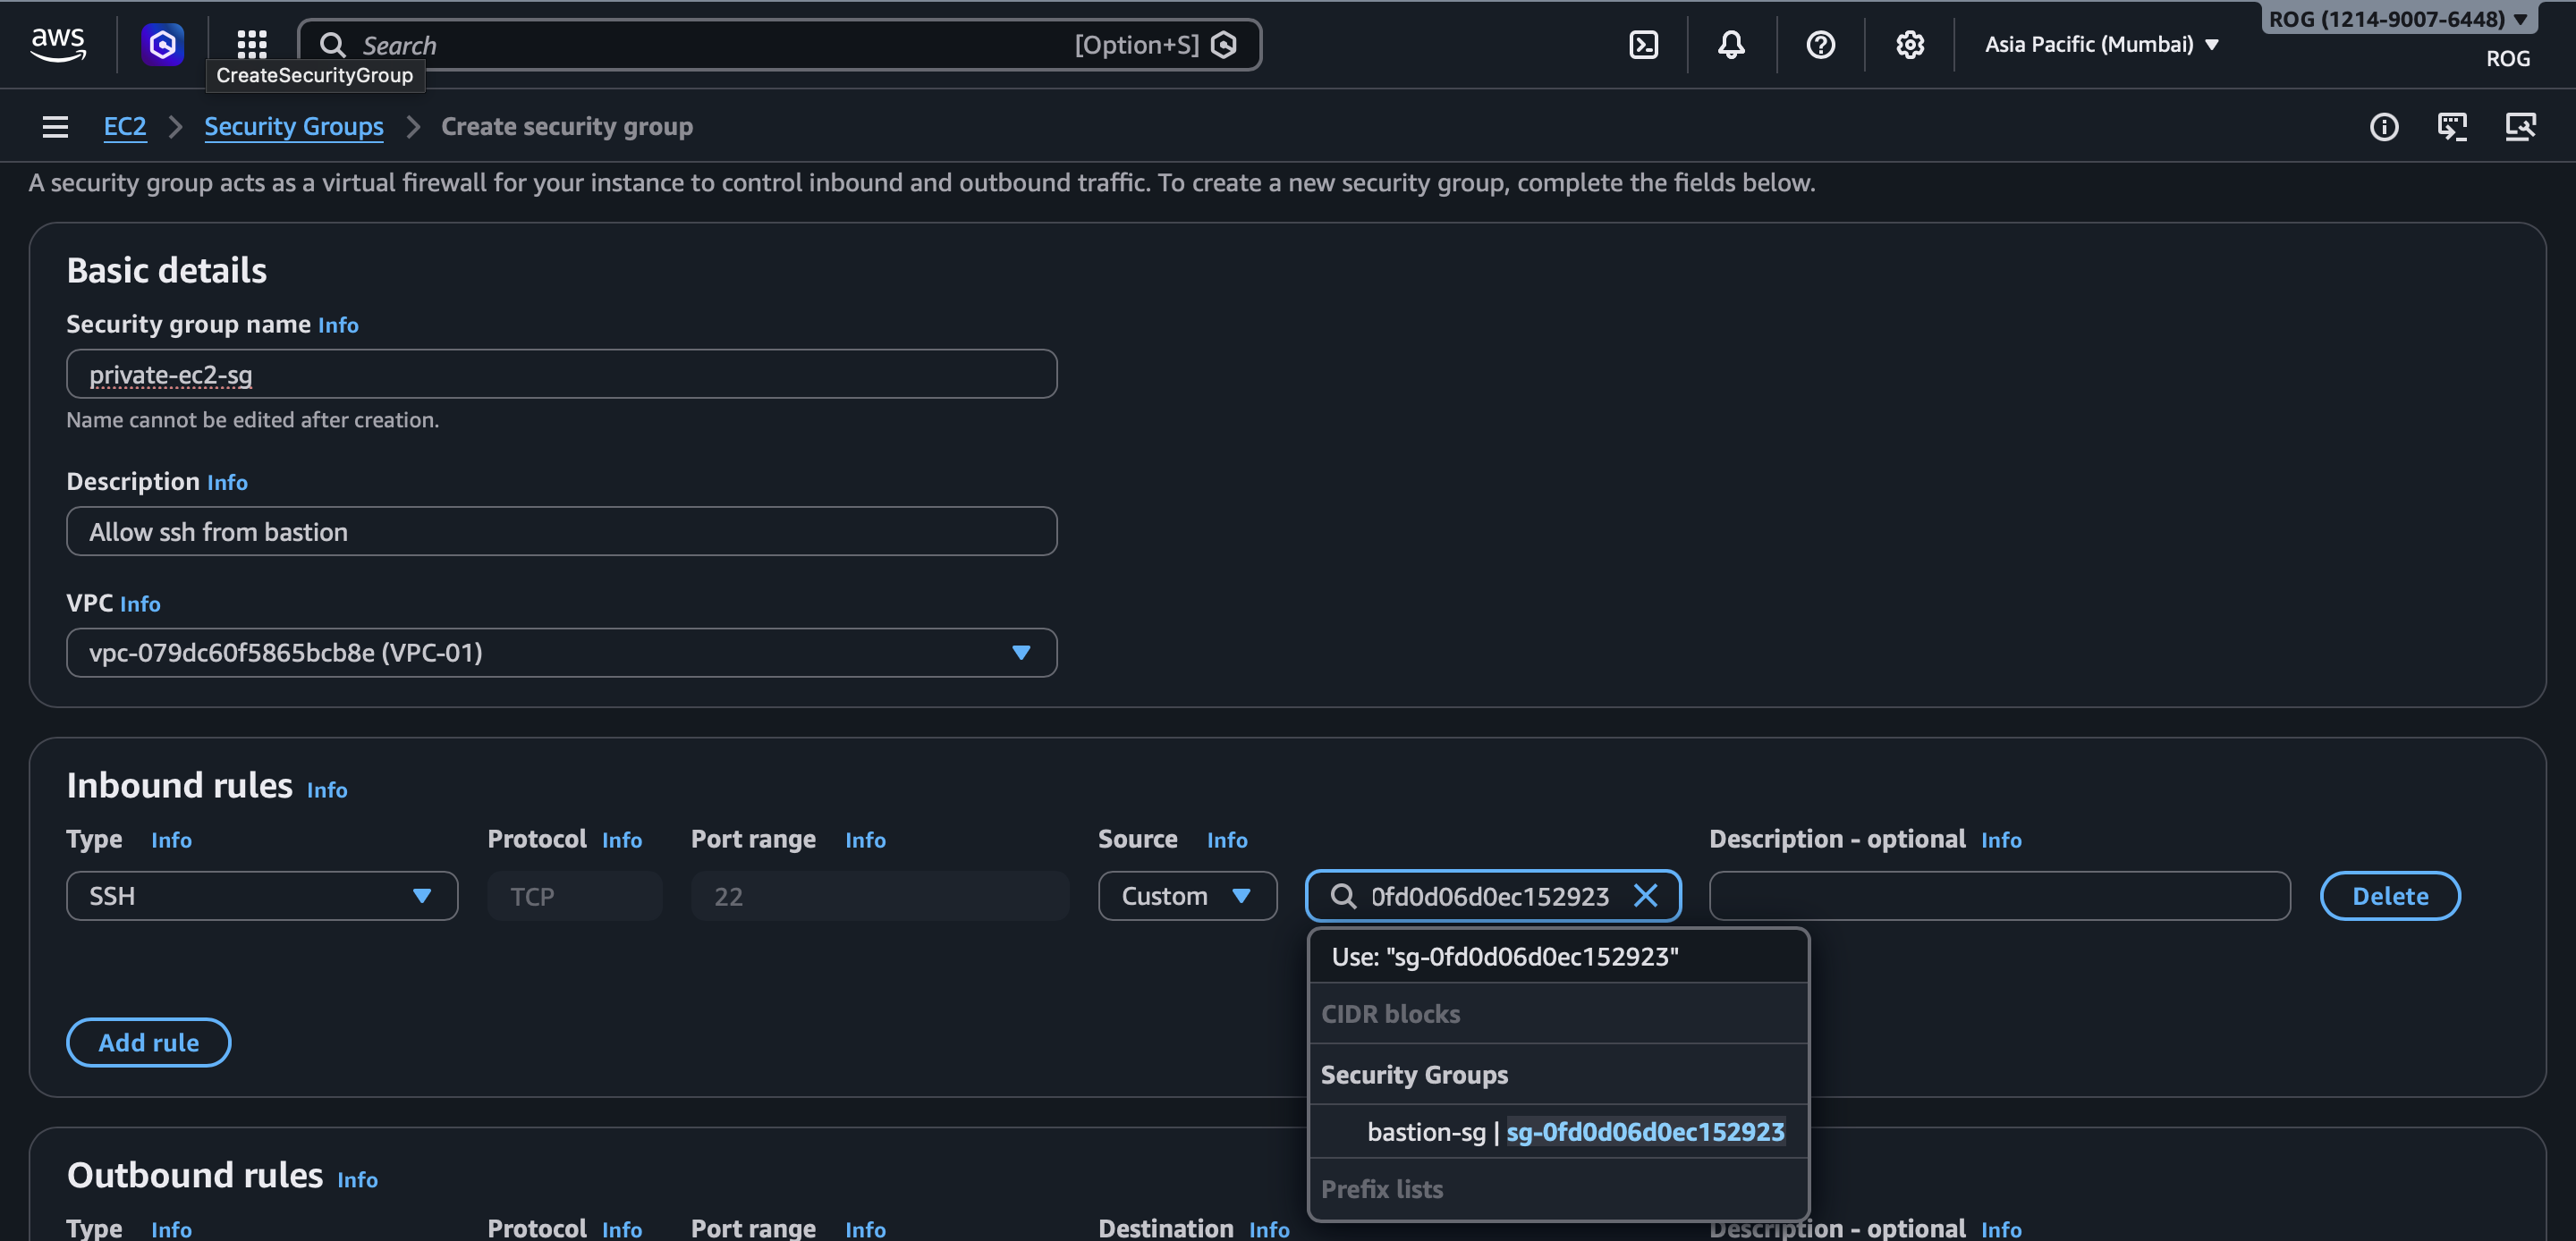Image resolution: width=2576 pixels, height=1241 pixels.
Task: Open the info panel icon in breadcrumb bar
Action: [2383, 127]
